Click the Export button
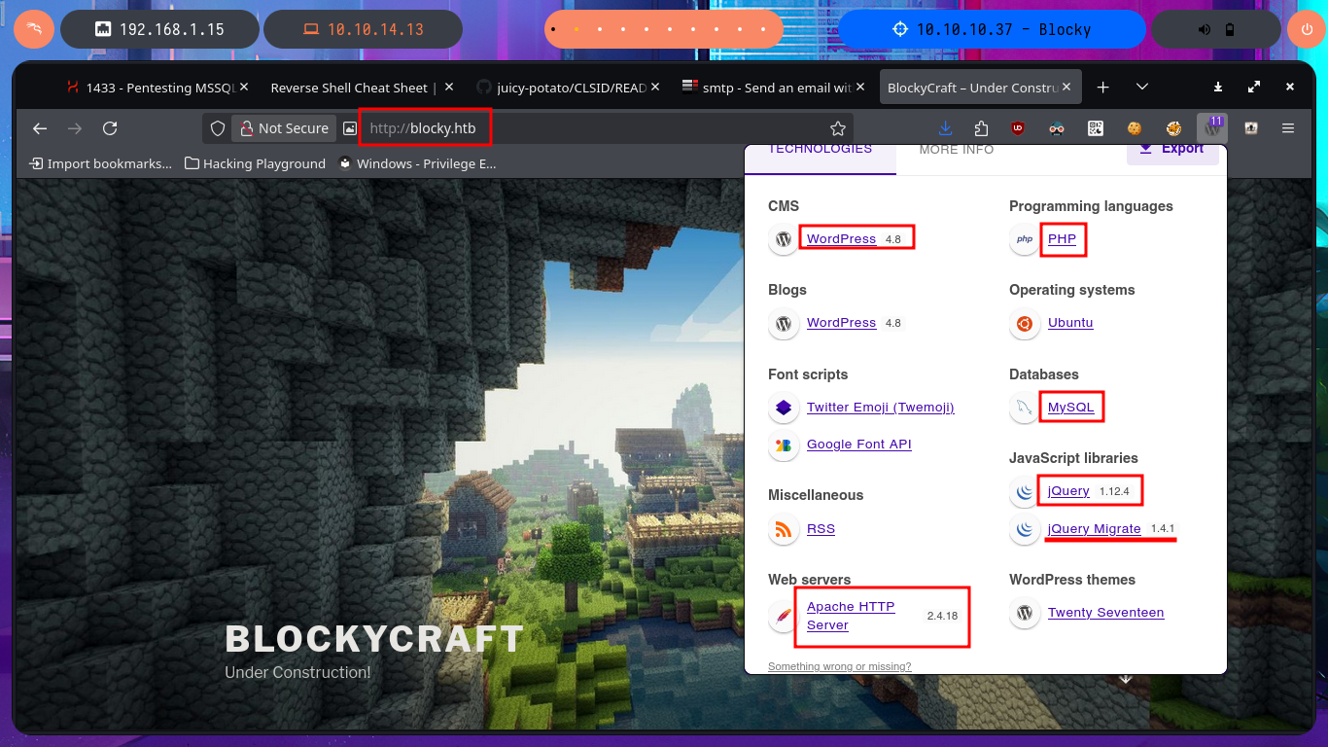The height and width of the screenshot is (747, 1328). [x=1172, y=150]
